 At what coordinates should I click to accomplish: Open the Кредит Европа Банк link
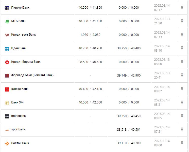(26, 62)
